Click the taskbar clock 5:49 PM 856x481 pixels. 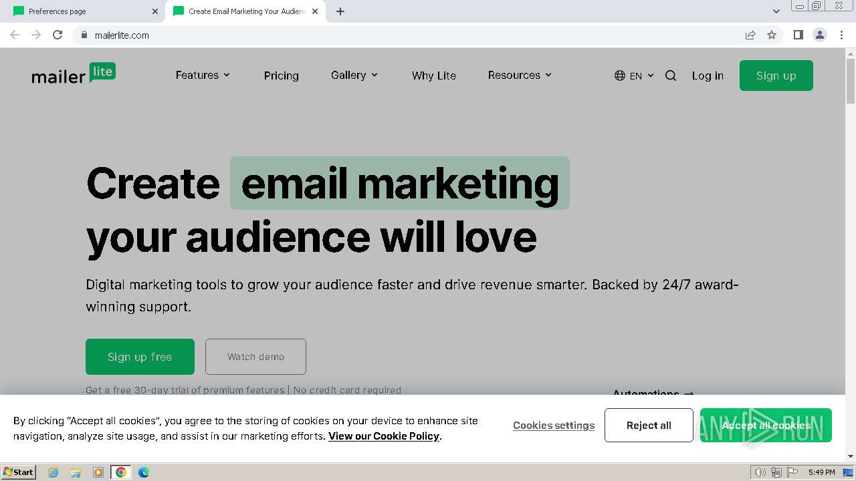[x=821, y=472]
